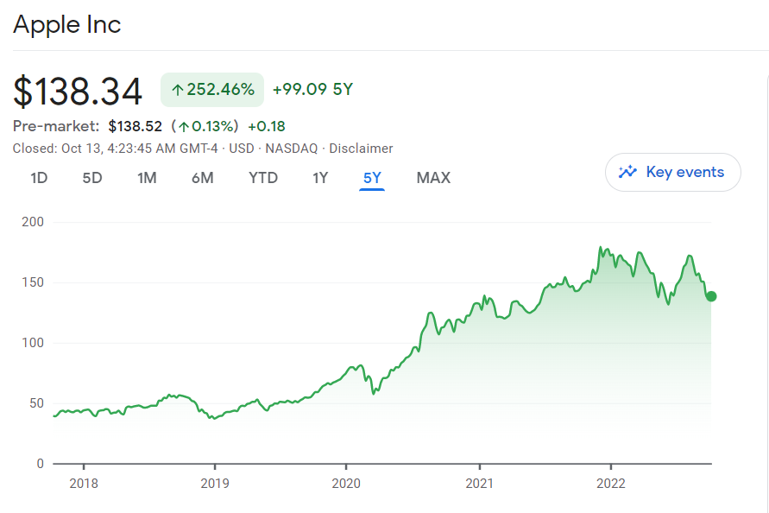Select the 1M range tab
769x513 pixels.
pos(147,178)
